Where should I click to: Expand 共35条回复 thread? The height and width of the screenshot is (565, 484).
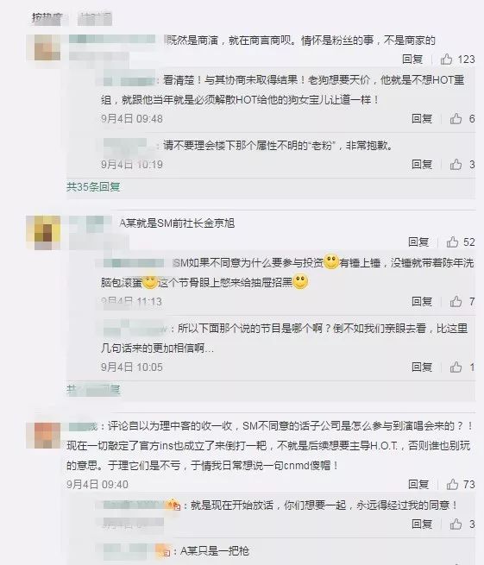click(x=93, y=186)
